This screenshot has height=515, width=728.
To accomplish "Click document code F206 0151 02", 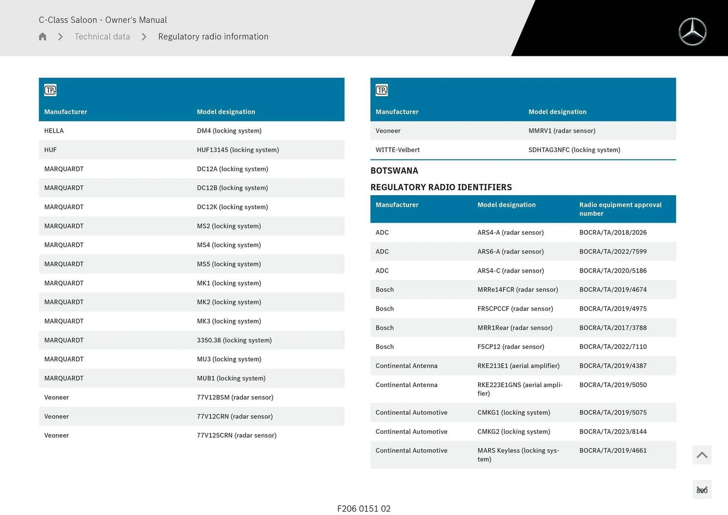I will click(x=364, y=509).
